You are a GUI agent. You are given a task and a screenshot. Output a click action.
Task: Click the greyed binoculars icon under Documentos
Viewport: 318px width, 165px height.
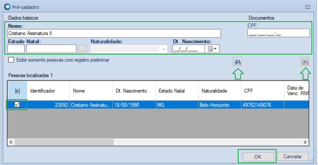[305, 62]
